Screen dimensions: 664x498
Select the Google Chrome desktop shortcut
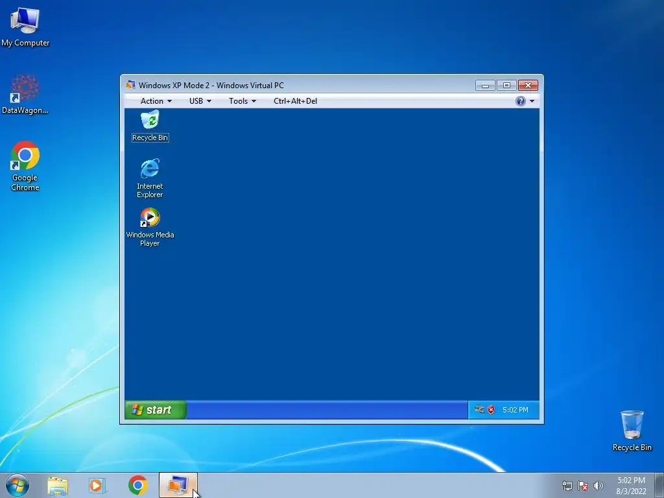click(x=25, y=165)
